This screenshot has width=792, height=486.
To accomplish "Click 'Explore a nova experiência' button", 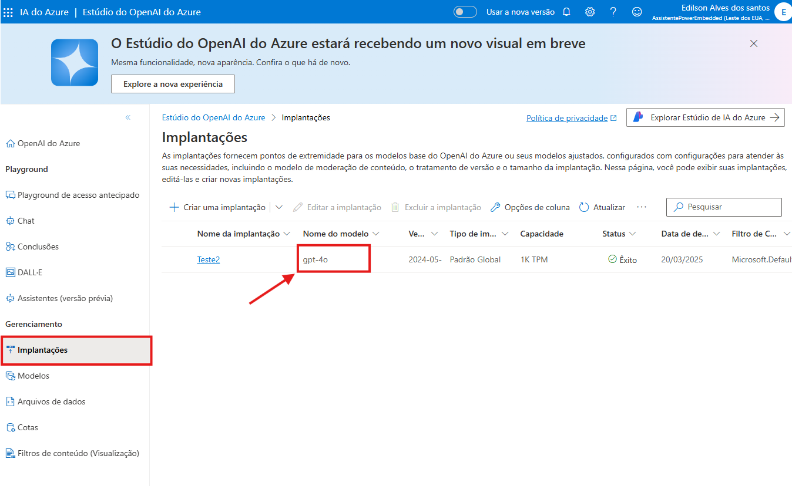I will pos(173,84).
